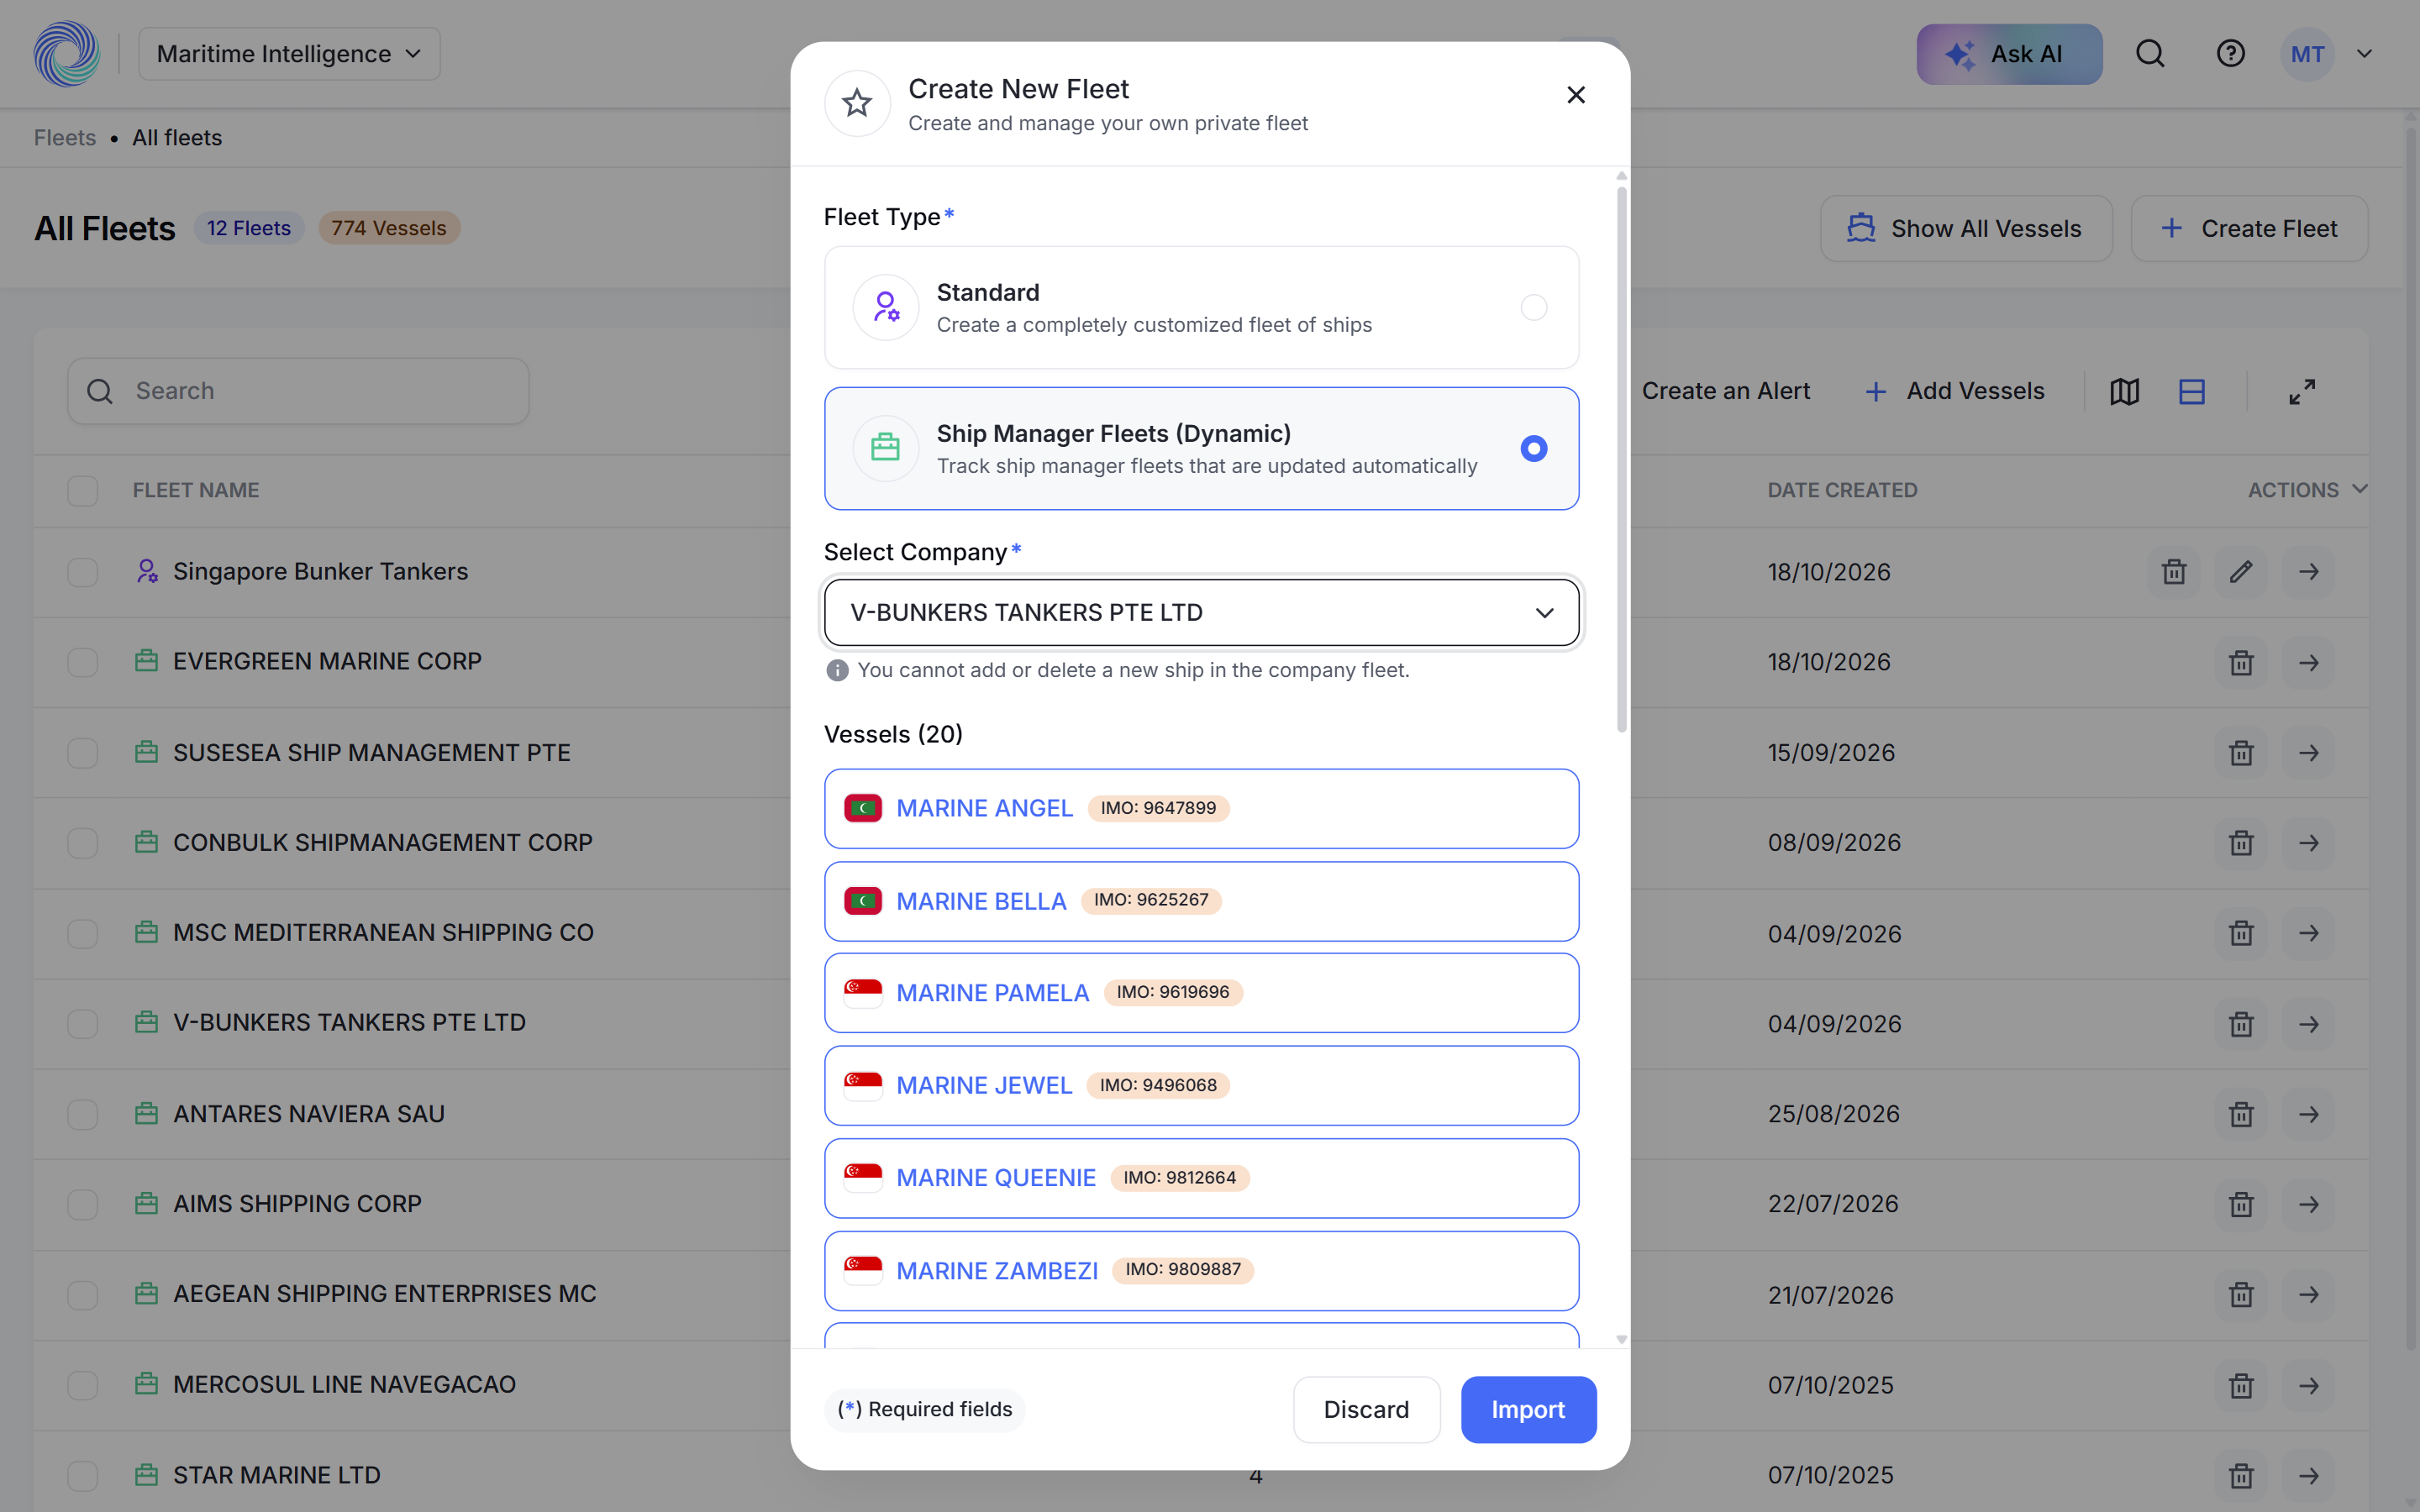Click the global search magnifier icon
The width and height of the screenshot is (2420, 1512).
2149,54
